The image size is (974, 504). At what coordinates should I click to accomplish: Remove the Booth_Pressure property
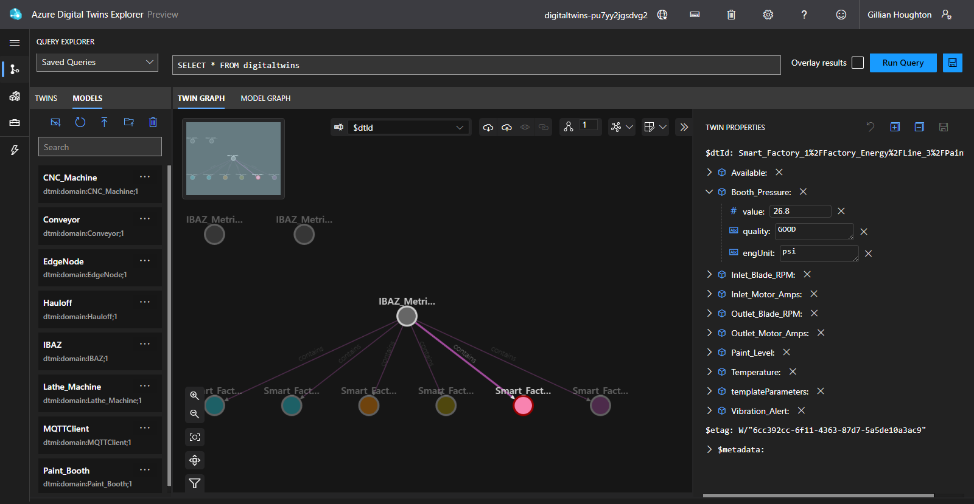pos(803,192)
